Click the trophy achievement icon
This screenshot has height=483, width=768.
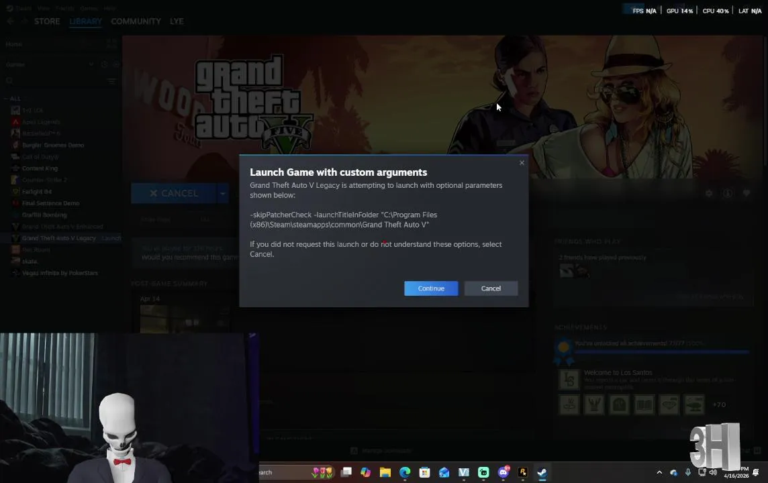click(x=594, y=405)
